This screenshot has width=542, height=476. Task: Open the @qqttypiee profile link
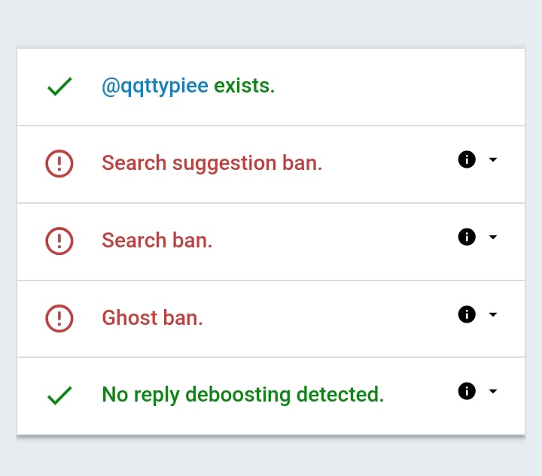coord(154,86)
